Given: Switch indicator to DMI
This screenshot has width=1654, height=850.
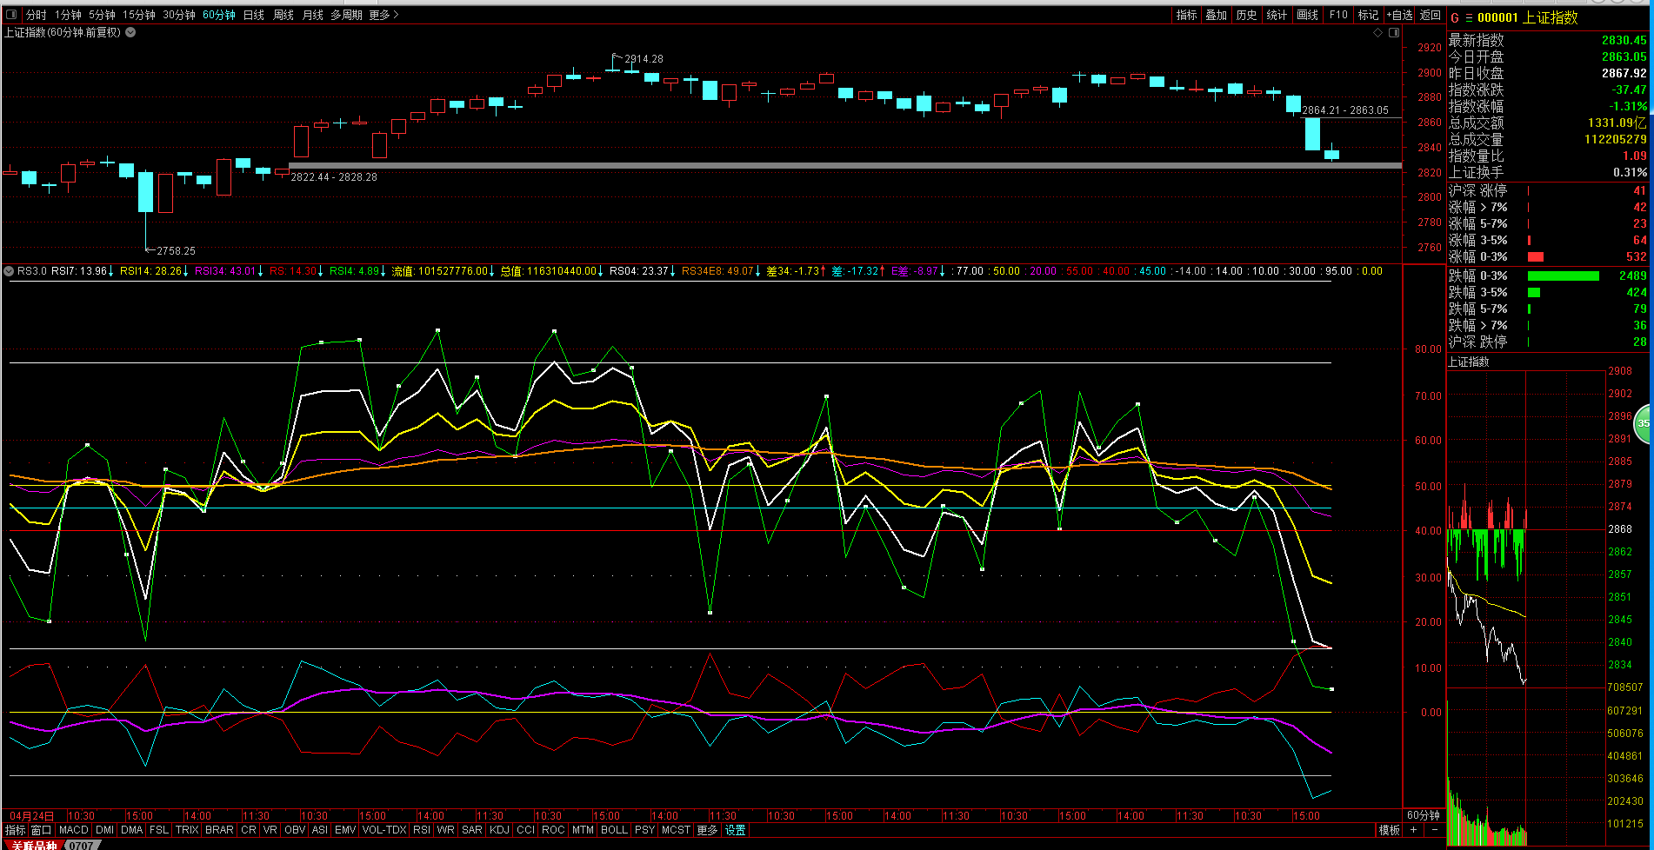Looking at the screenshot, I should 105,830.
